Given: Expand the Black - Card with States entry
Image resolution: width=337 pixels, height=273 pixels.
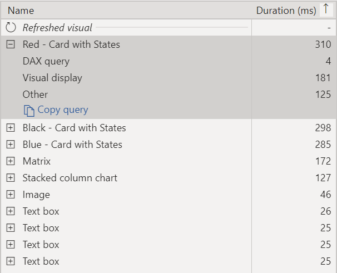Looking at the screenshot, I should pos(11,128).
